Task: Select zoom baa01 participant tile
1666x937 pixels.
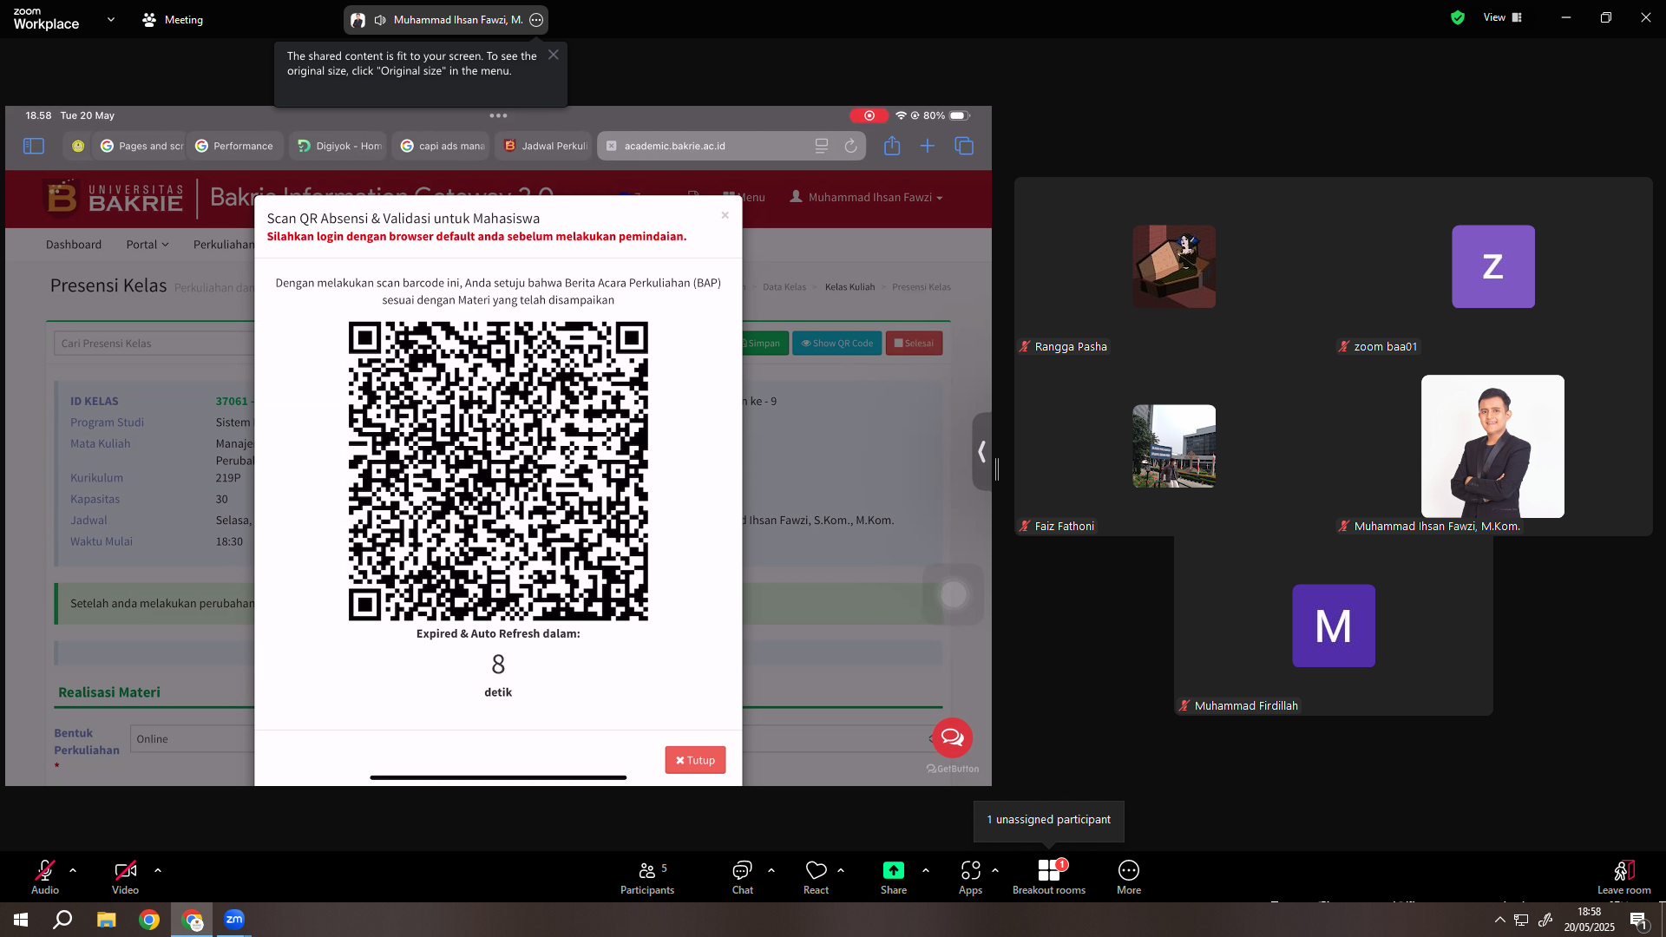Action: [1493, 266]
